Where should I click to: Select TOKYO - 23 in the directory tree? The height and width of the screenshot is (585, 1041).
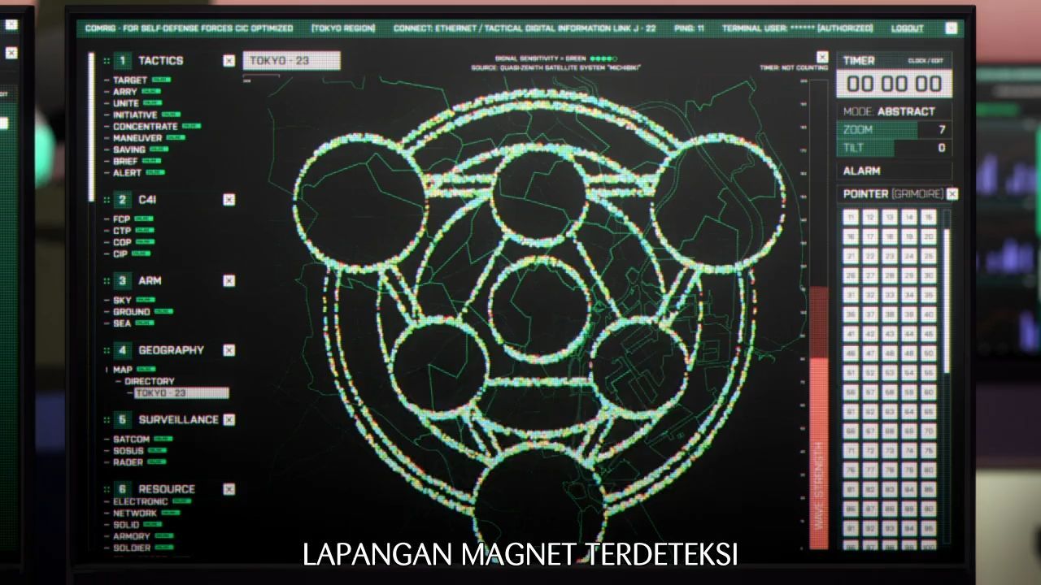tap(181, 393)
